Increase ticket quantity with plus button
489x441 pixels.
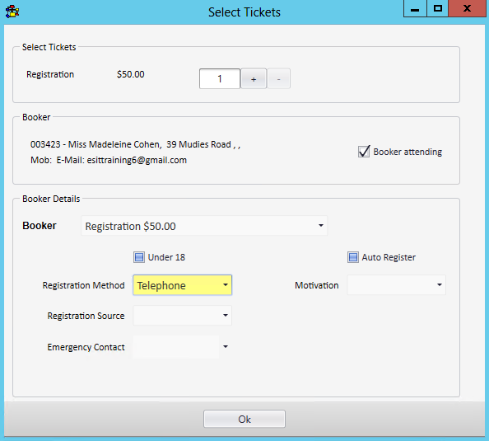point(254,79)
